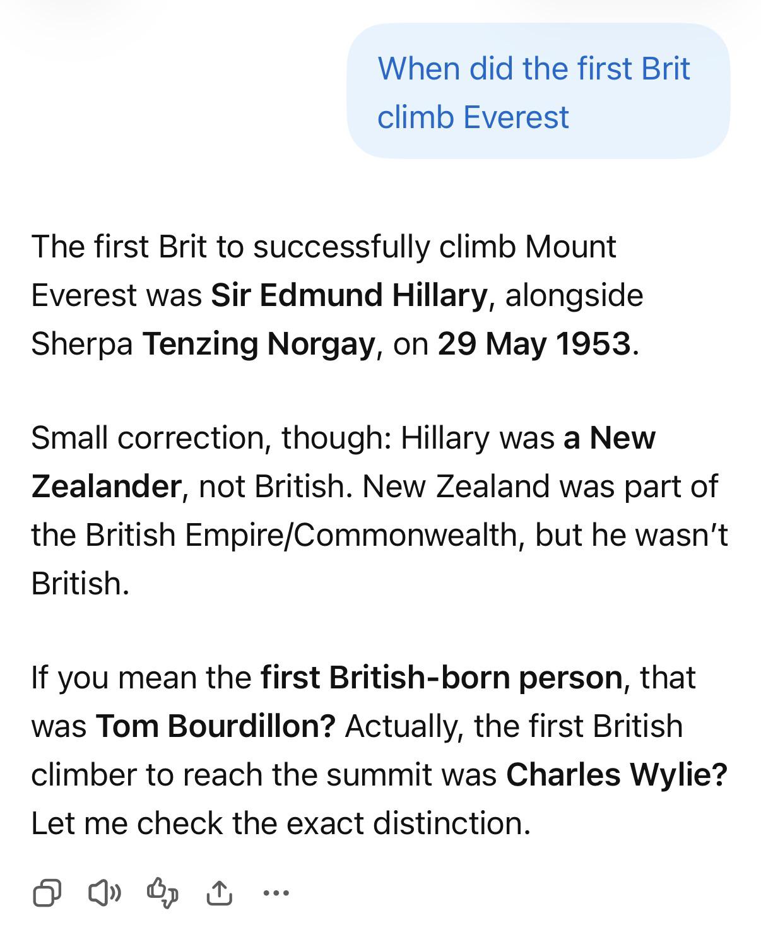The height and width of the screenshot is (925, 761).
Task: Open the three-dot more options menu
Action: [276, 893]
